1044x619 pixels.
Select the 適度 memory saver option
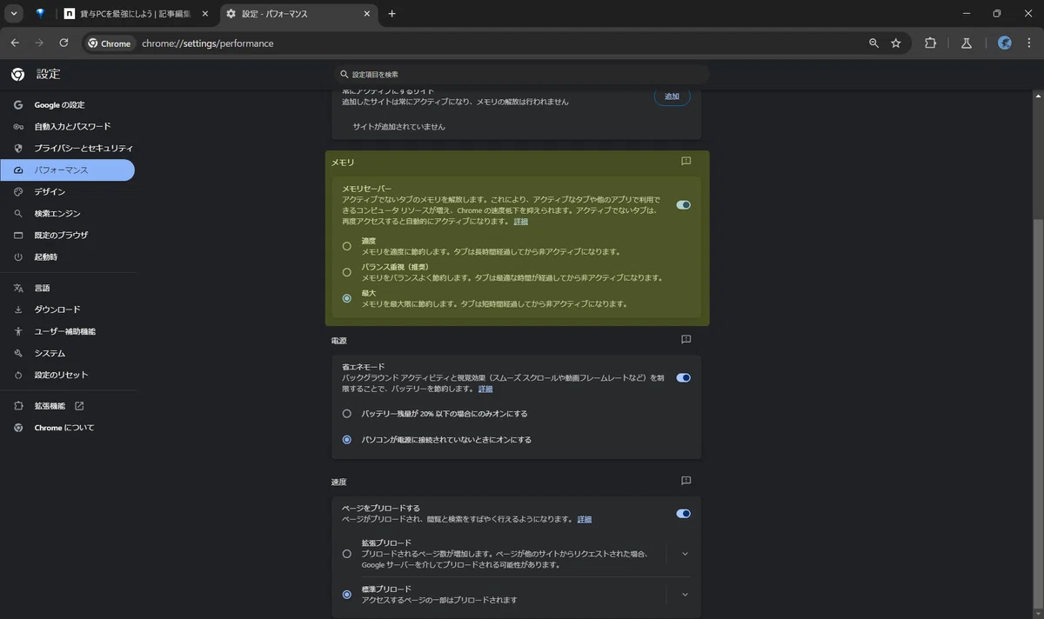coord(347,246)
